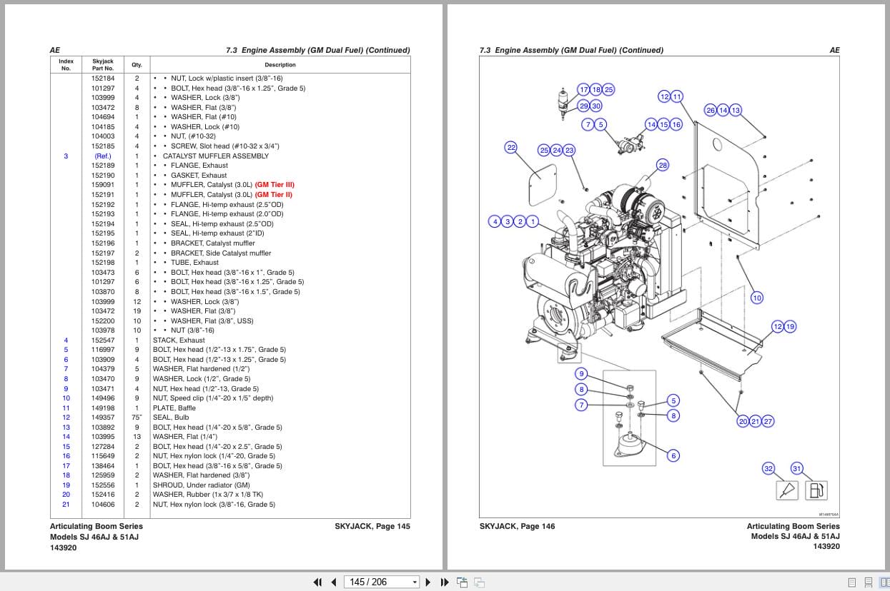Image resolution: width=890 pixels, height=591 pixels.
Task: Click the blue index link for STACK, Exhaust
Action: click(66, 340)
